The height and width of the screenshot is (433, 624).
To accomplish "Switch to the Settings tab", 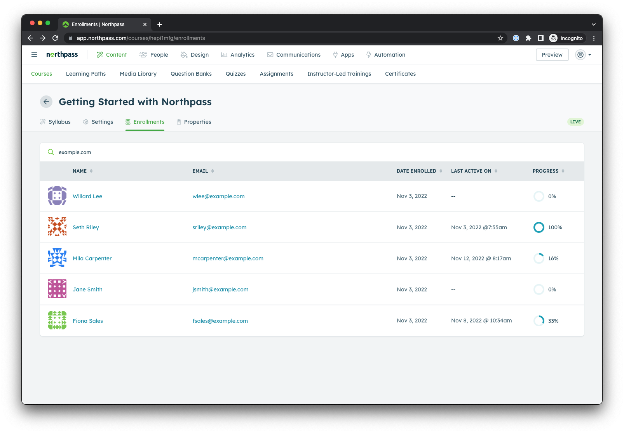I will (x=102, y=122).
